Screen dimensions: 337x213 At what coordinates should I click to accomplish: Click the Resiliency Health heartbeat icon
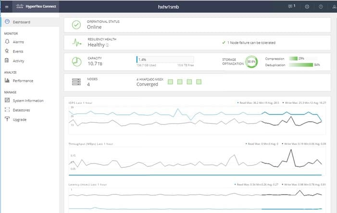77,43
